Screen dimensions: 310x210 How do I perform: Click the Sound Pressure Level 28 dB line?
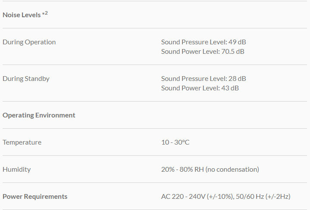[204, 79]
